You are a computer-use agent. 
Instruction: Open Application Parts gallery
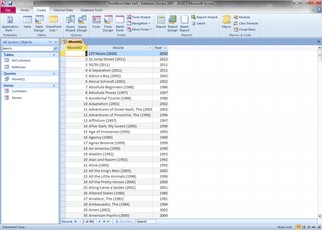[x=10, y=23]
